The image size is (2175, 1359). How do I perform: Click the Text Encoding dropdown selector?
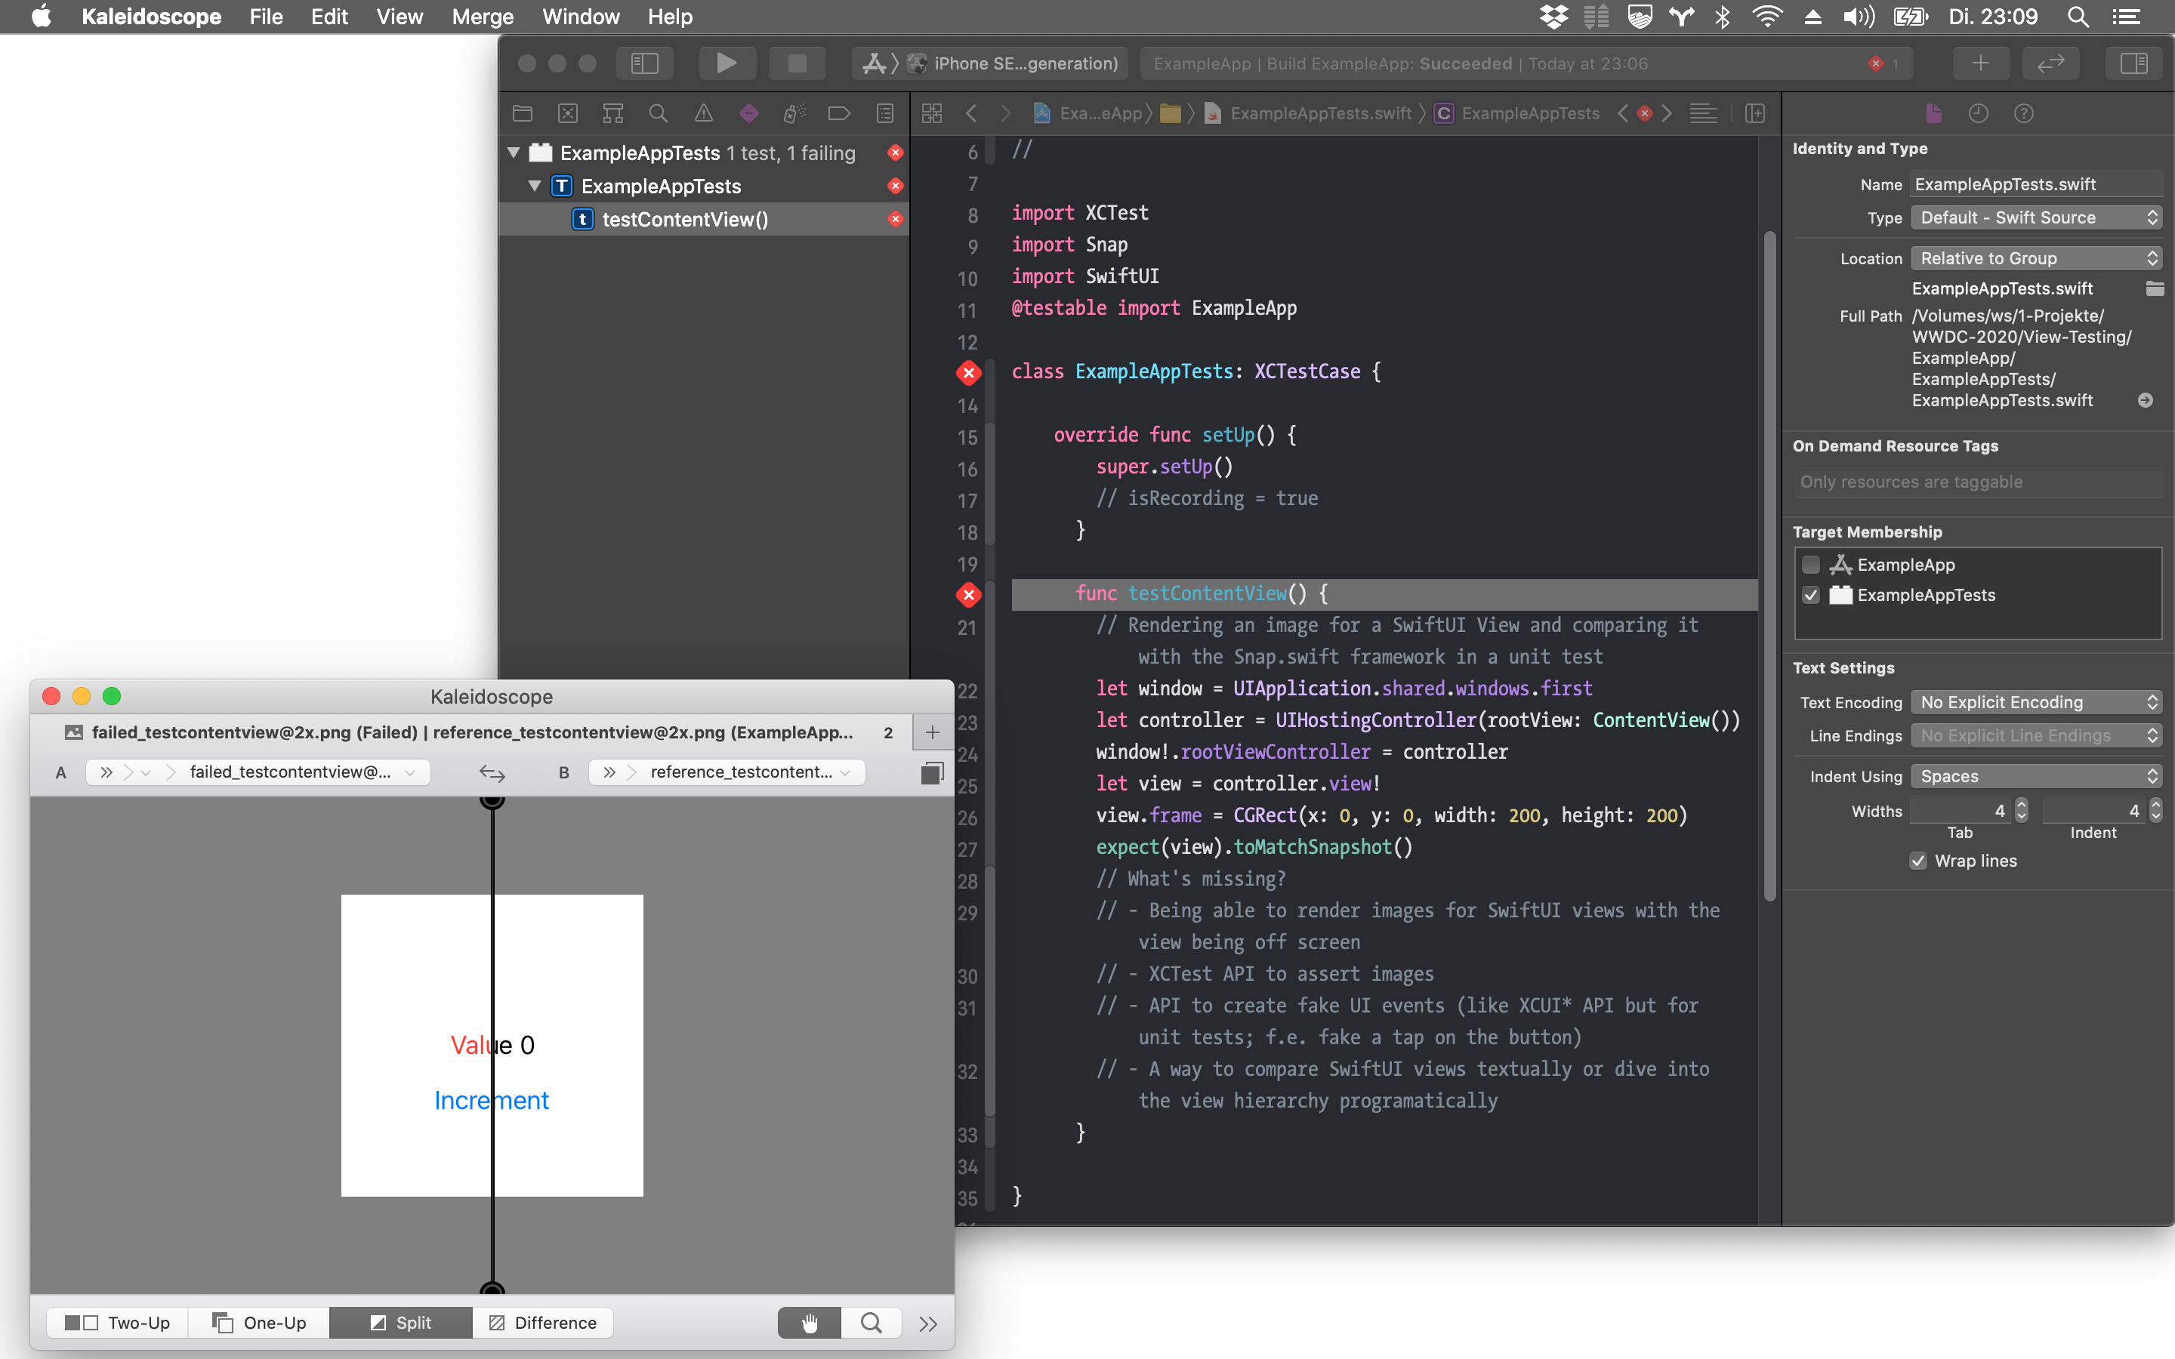coord(2035,700)
